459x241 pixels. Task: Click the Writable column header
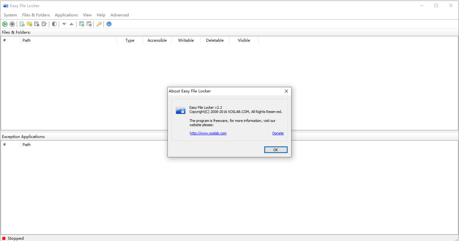click(x=186, y=40)
